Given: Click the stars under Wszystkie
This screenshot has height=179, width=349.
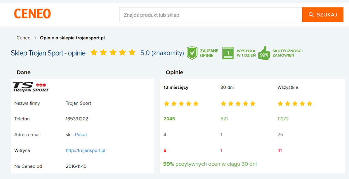Looking at the screenshot, I should 295,104.
